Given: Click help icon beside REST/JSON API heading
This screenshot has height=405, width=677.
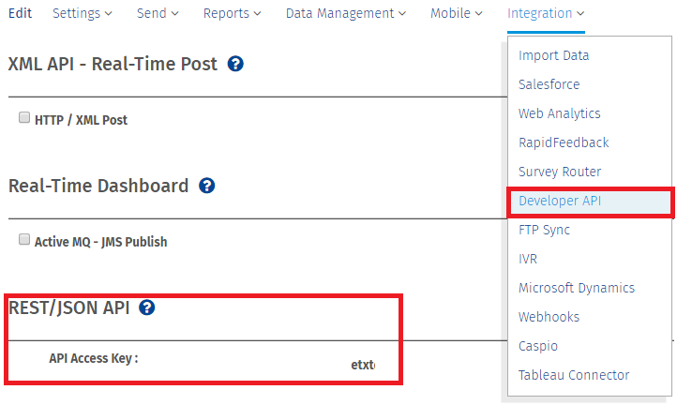Looking at the screenshot, I should pos(147,307).
